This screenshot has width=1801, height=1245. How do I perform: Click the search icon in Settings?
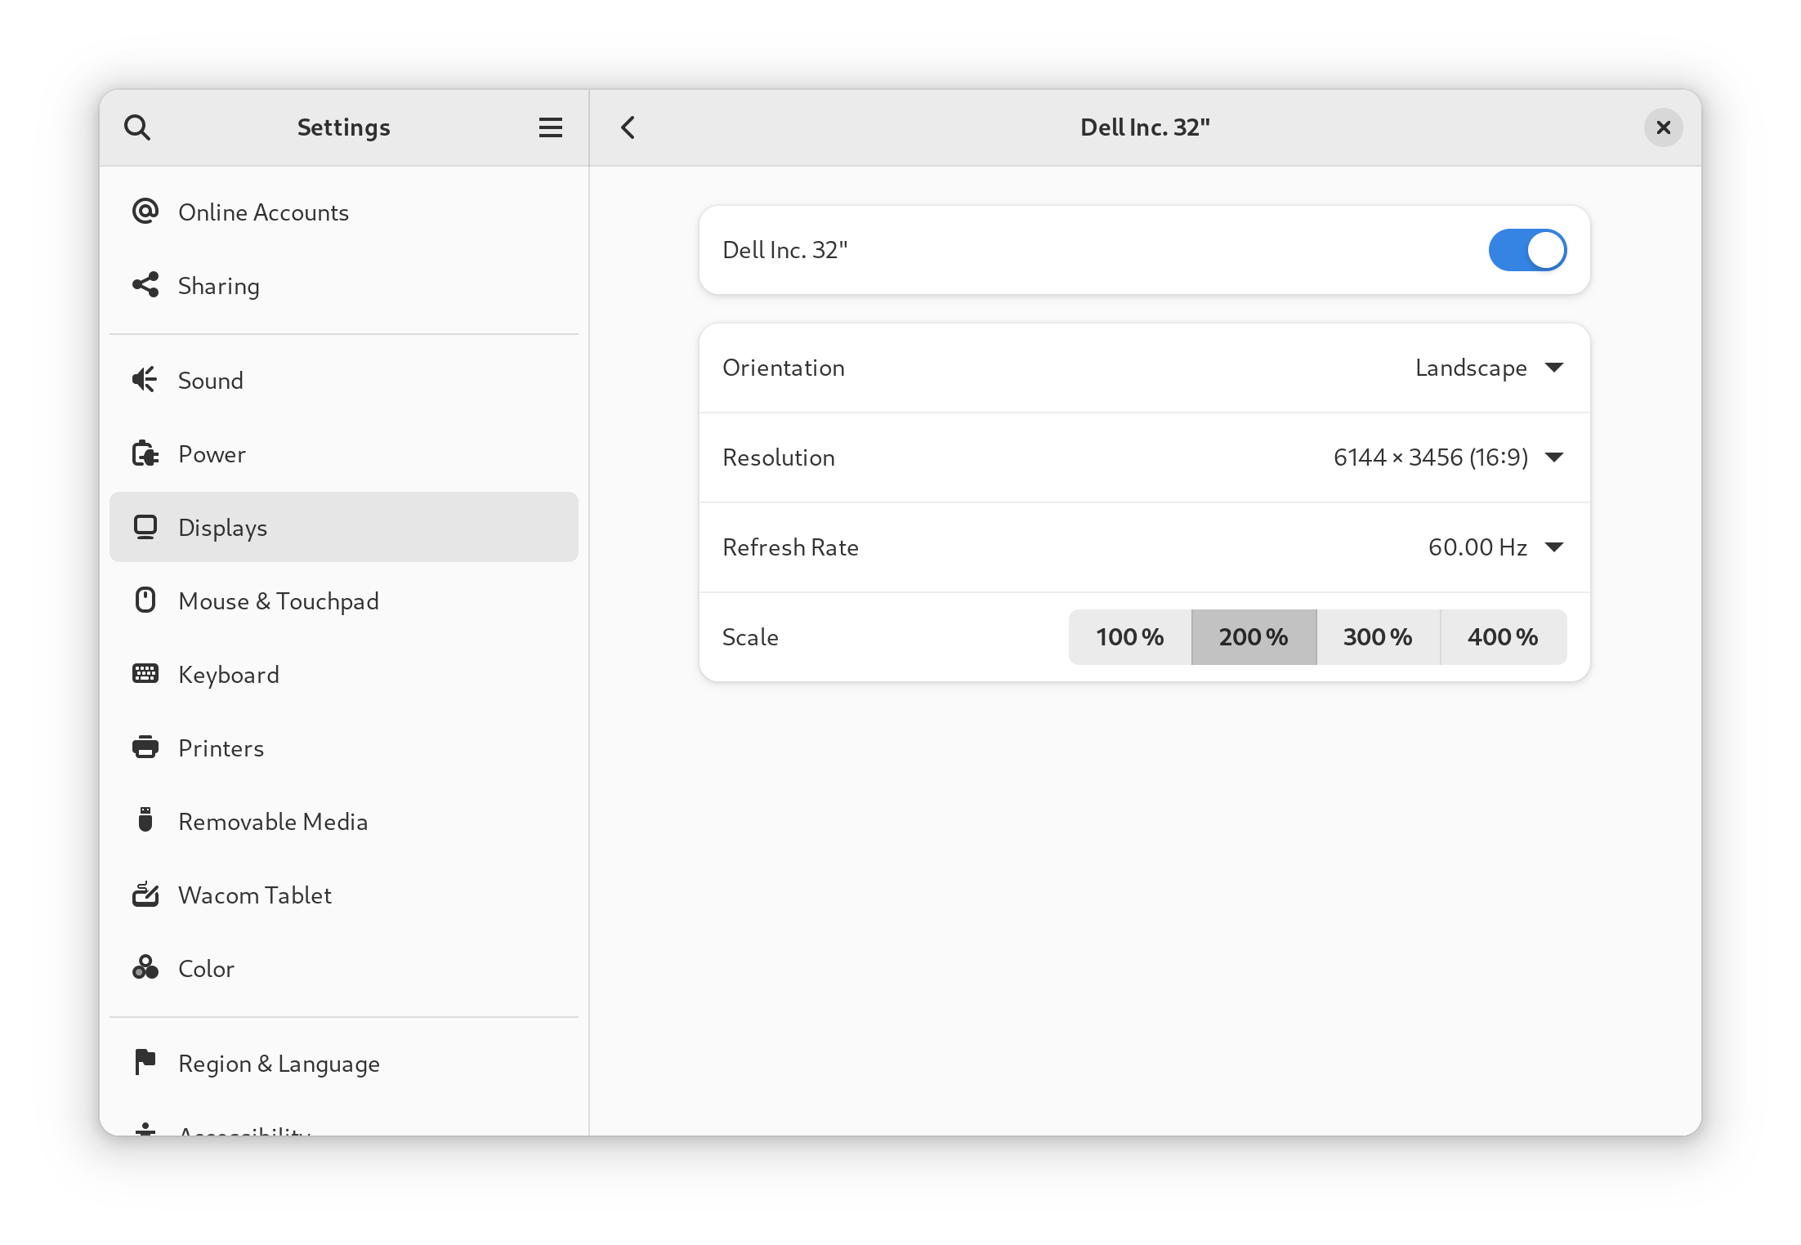(136, 127)
